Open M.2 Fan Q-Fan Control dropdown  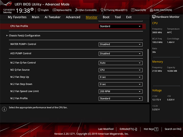click(120, 63)
